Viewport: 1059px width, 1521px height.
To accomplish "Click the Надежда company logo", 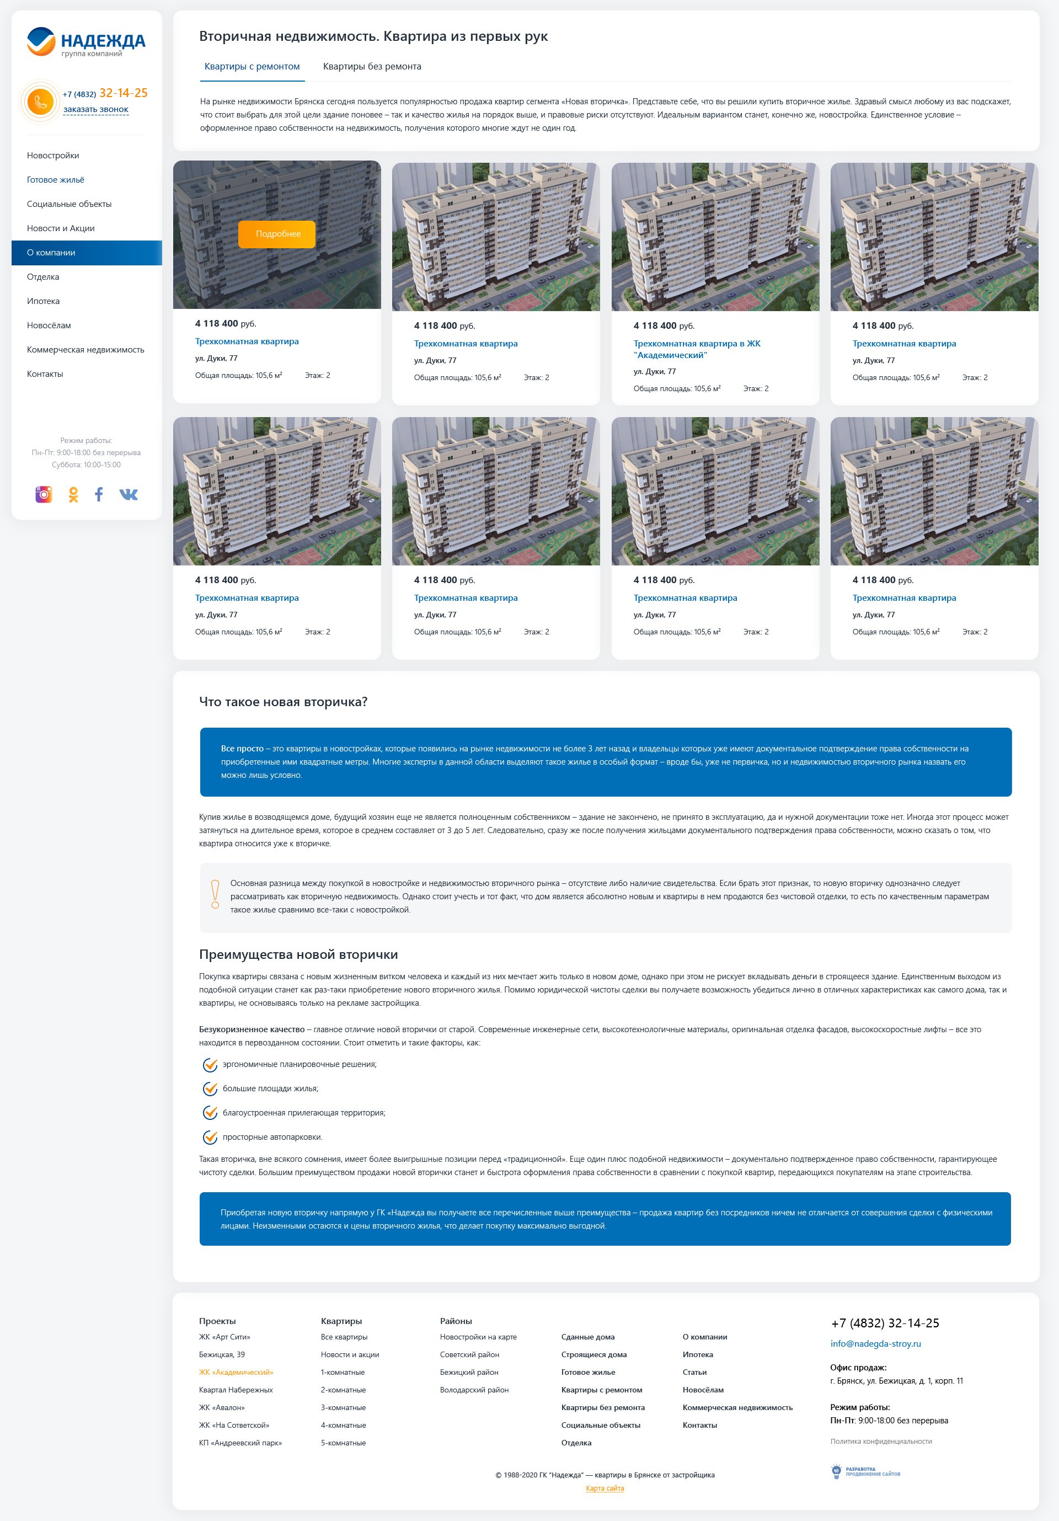I will coord(86,42).
